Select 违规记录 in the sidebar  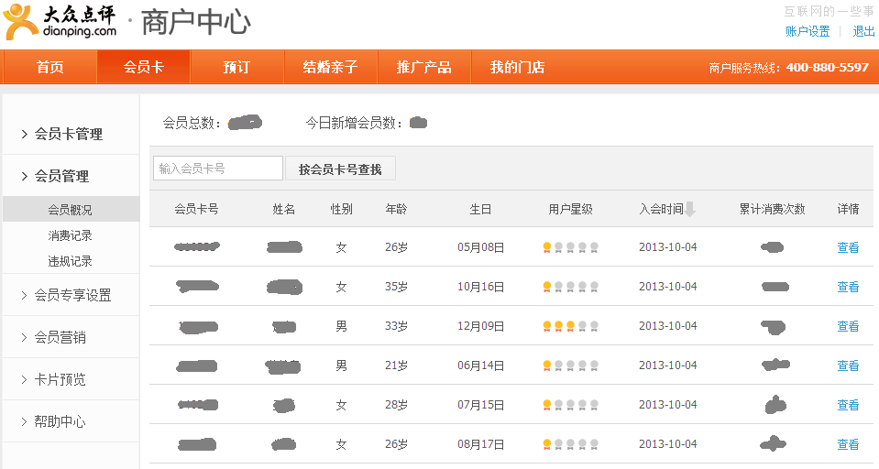pos(70,261)
